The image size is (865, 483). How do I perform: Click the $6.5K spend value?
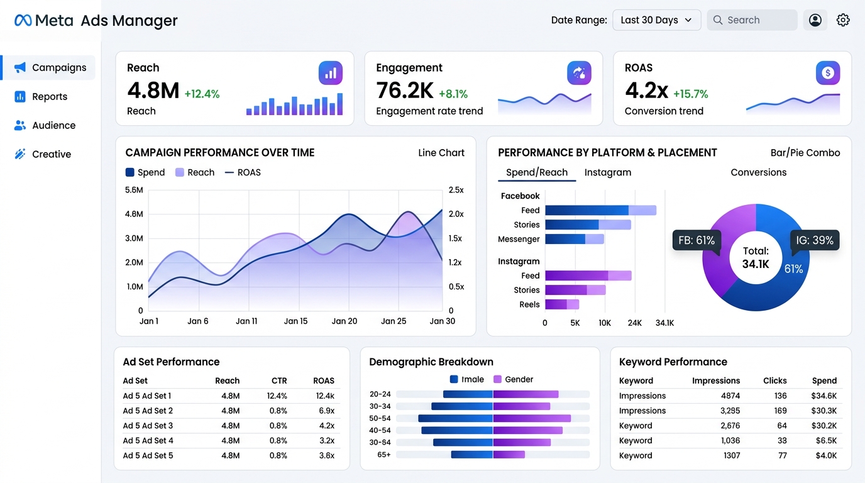point(826,441)
